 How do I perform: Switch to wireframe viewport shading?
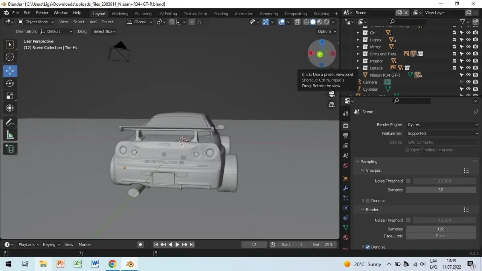coord(306,22)
